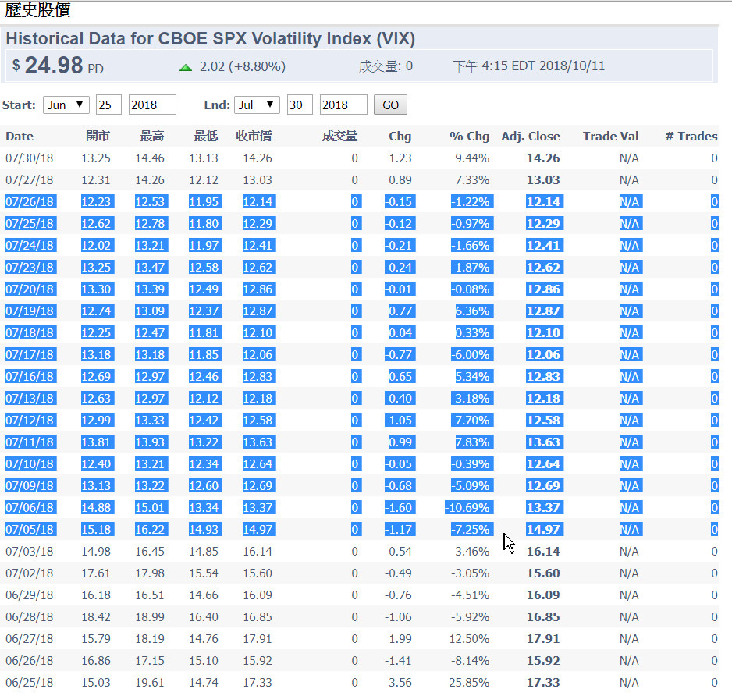
Task: Click the low value 15.54 in the 07/02/18 row
Action: pos(204,573)
